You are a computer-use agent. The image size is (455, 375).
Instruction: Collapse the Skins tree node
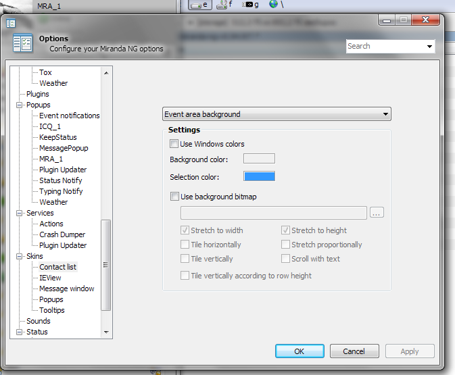pyautogui.click(x=20, y=256)
